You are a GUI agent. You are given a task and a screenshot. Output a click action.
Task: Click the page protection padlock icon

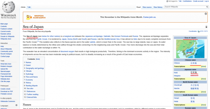(206, 27)
